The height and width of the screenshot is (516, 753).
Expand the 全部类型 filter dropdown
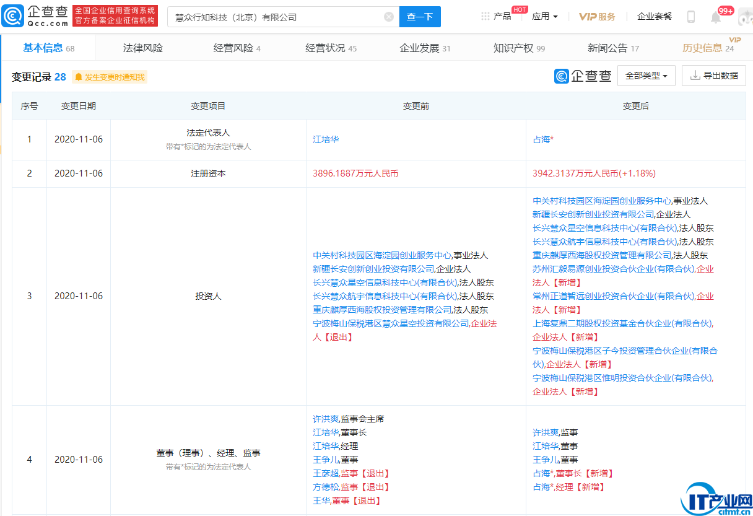pos(646,76)
